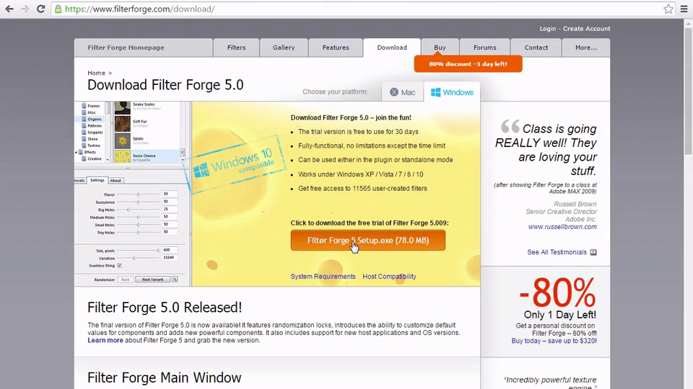Viewport: 693px width, 389px height.
Task: Click the Mac OS X icon on platform tab
Action: pos(394,92)
